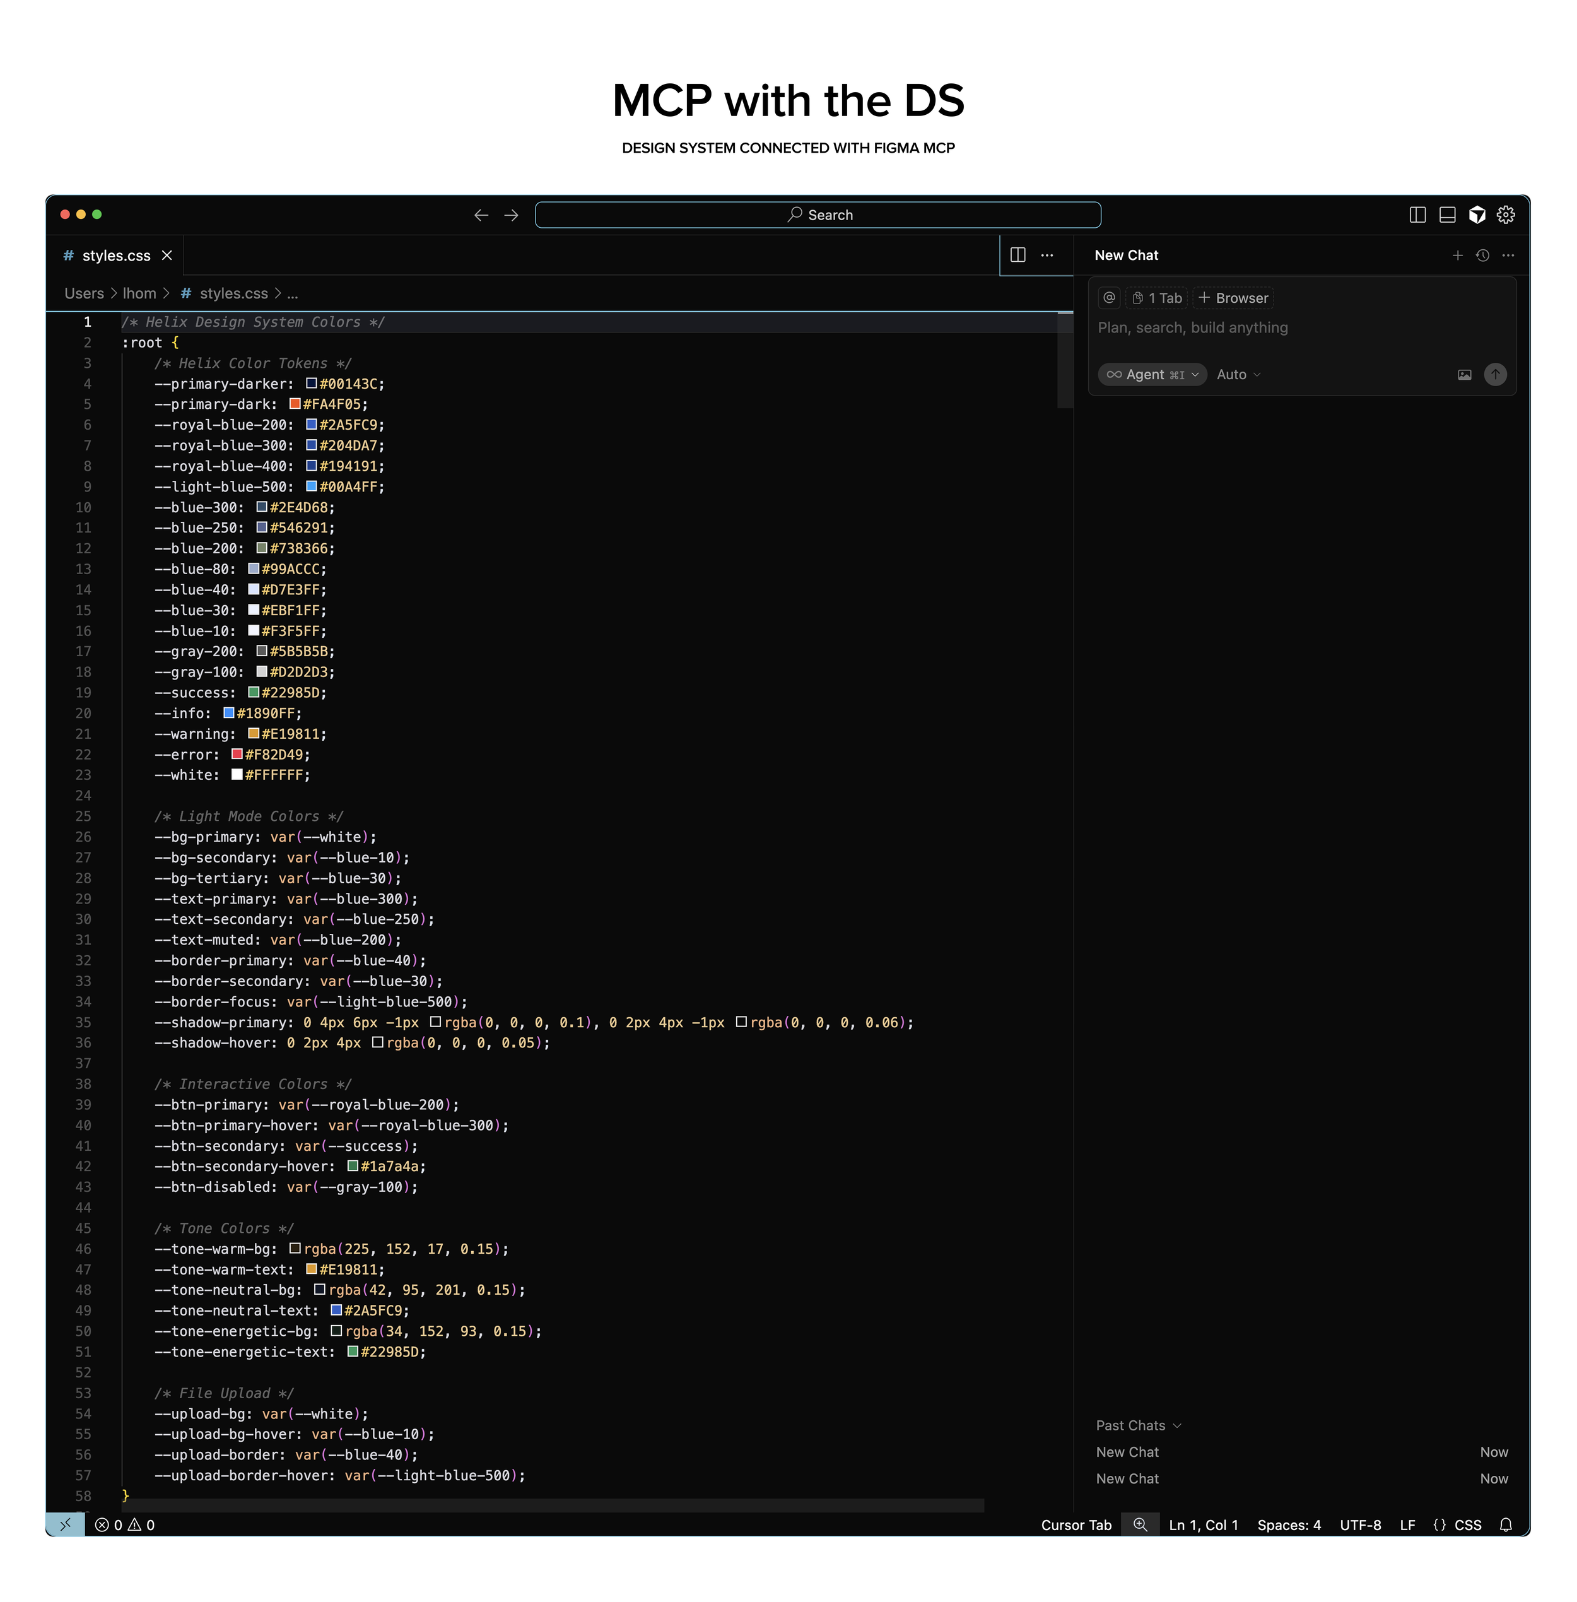Click the + Browser button
Viewport: 1577px width, 1602px height.
1233,297
